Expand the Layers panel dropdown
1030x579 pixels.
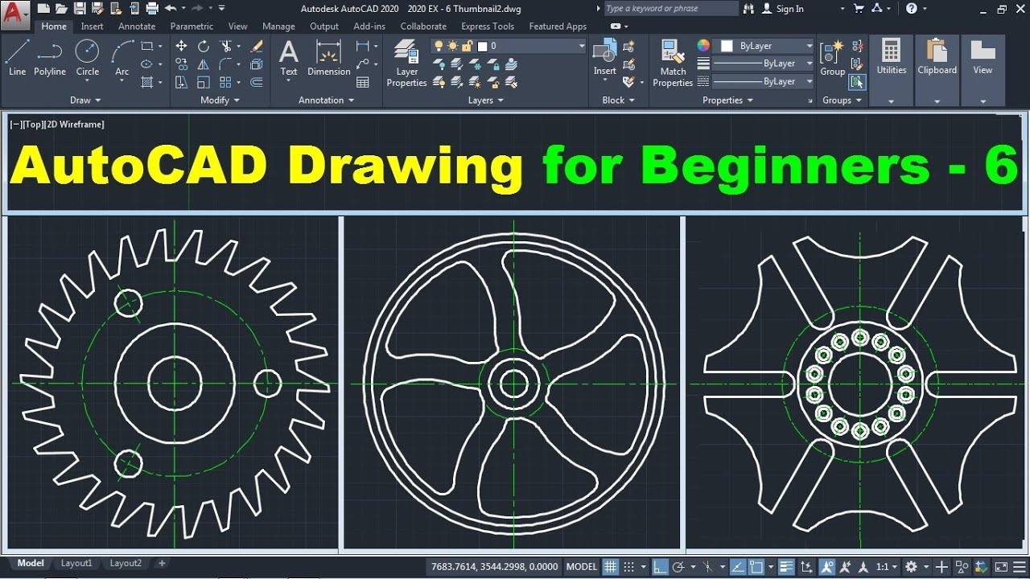486,101
